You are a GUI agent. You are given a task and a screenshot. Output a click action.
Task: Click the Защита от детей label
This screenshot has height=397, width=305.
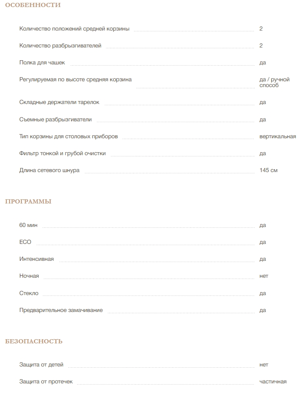[41, 365]
